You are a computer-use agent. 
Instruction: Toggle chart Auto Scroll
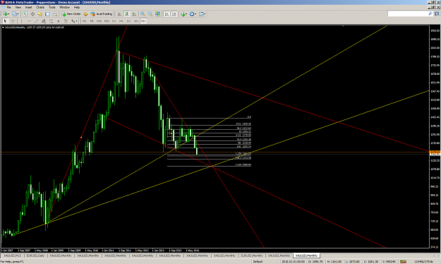click(x=167, y=14)
